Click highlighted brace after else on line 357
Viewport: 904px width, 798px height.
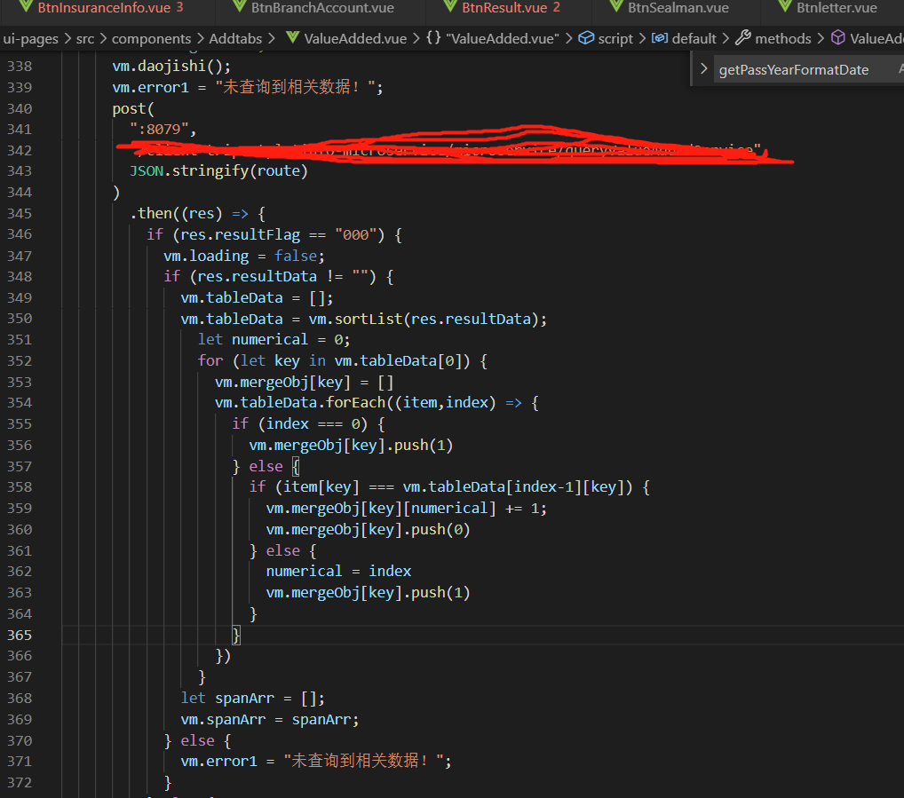coord(295,465)
